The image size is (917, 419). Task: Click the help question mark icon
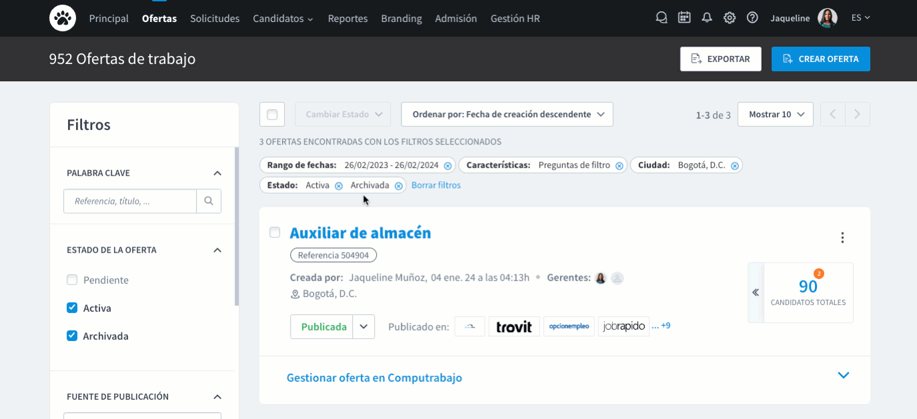tap(752, 18)
